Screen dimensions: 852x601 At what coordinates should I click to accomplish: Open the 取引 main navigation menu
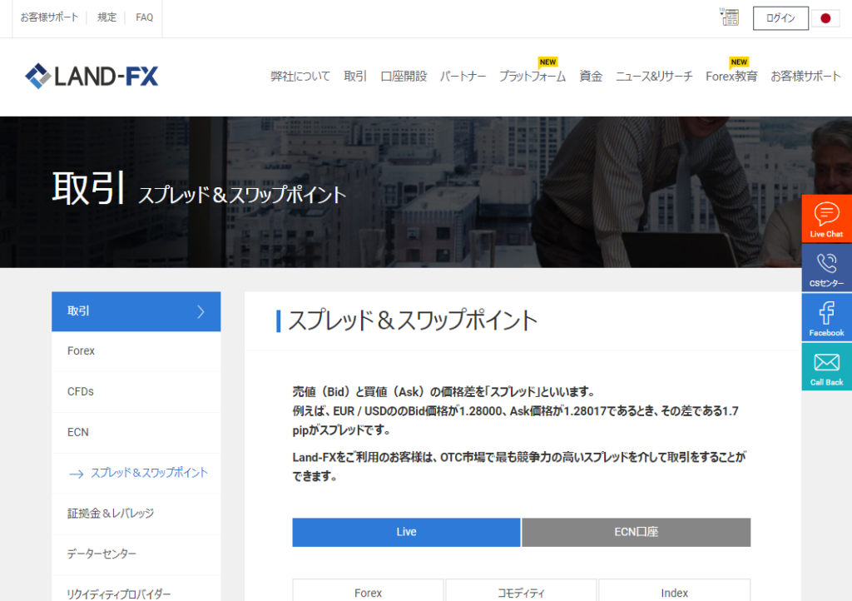355,76
